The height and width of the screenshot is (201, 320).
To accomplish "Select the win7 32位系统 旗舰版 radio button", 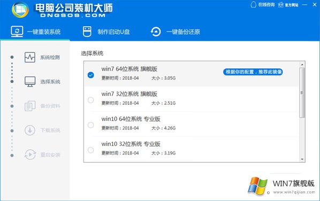I will pyautogui.click(x=91, y=100).
